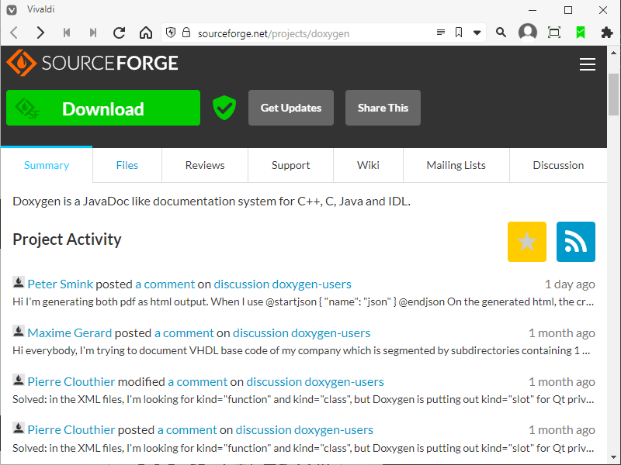621x465 pixels.
Task: Open the SourceForge hamburger menu
Action: 588,64
